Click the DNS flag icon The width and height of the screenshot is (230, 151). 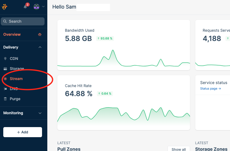click(5, 89)
